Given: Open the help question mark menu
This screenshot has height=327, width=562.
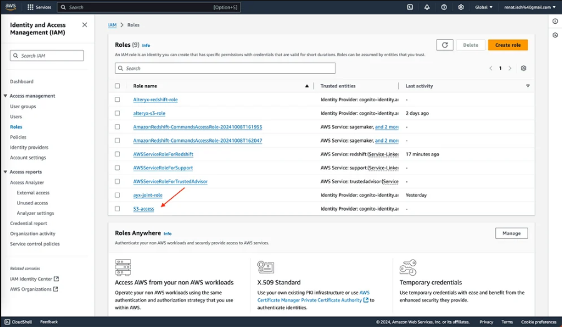Looking at the screenshot, I should click(444, 7).
